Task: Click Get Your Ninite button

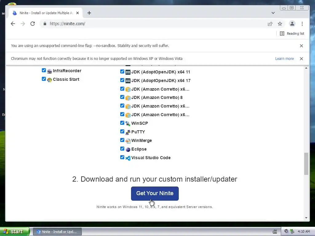Action: [155, 194]
